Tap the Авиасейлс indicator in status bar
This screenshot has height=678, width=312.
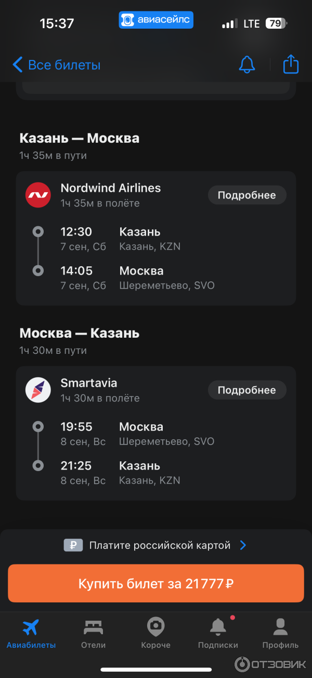(x=156, y=20)
